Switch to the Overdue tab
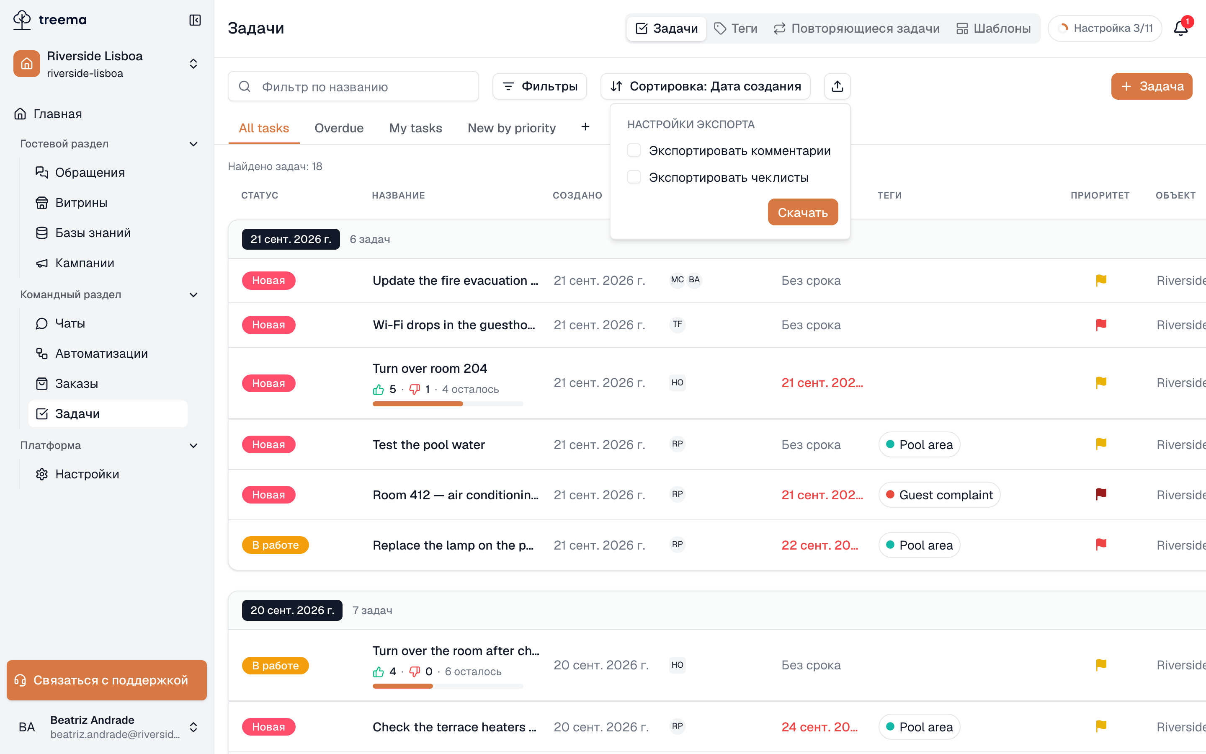 click(x=339, y=128)
